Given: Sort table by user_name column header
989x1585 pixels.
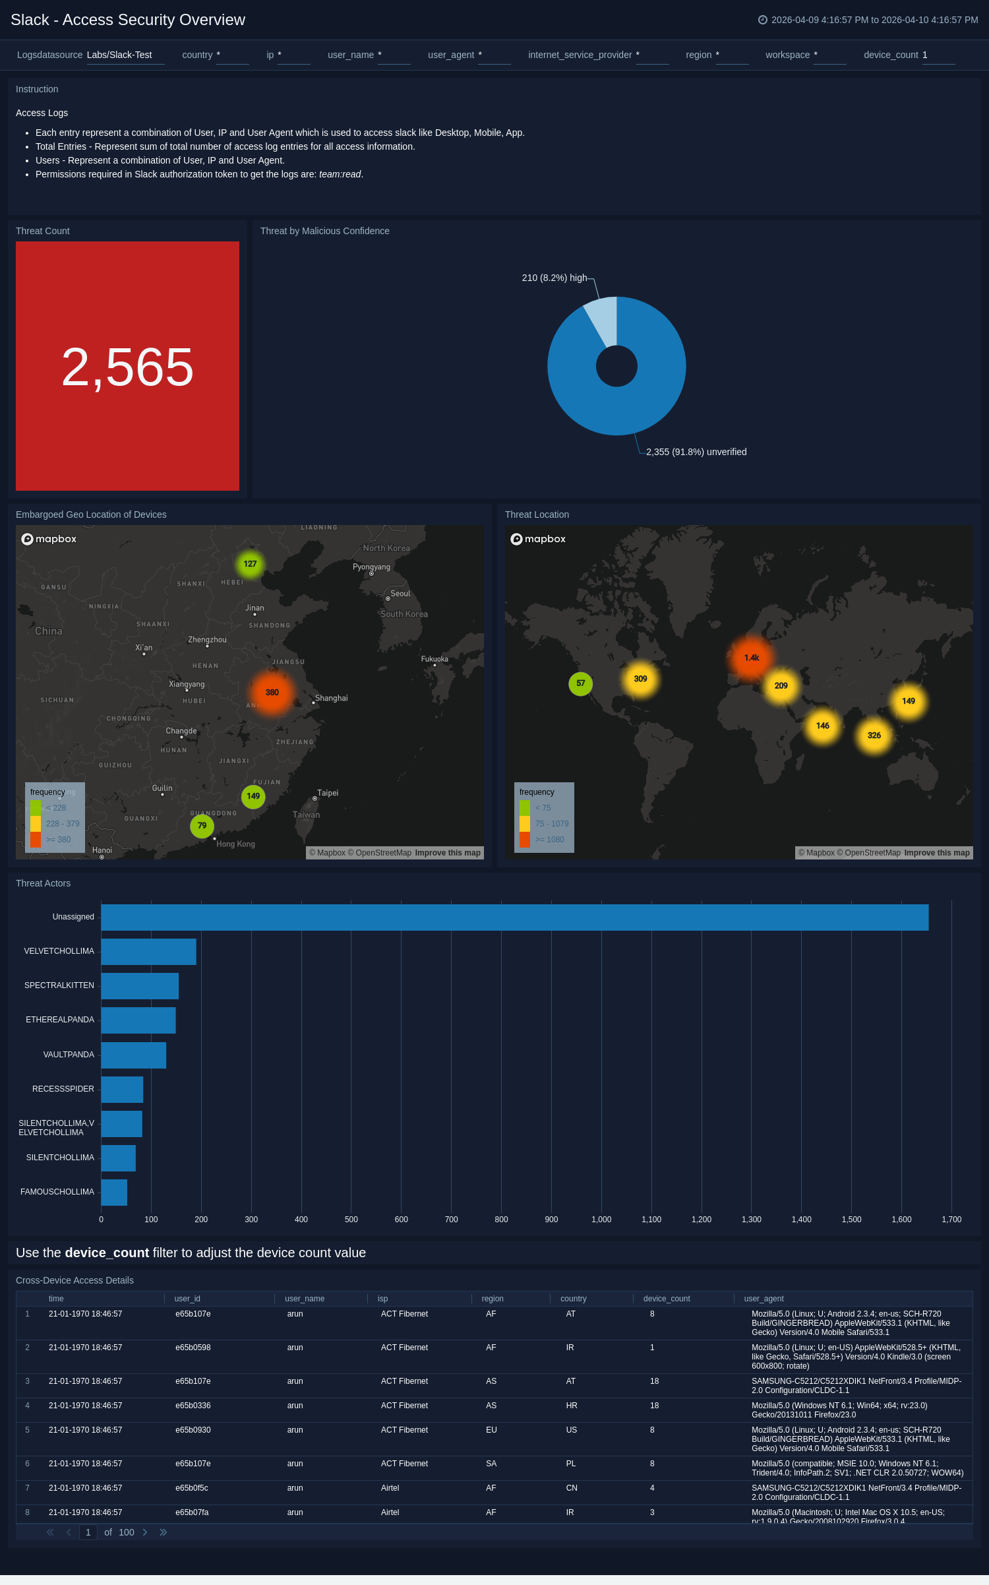Looking at the screenshot, I should pyautogui.click(x=305, y=1299).
